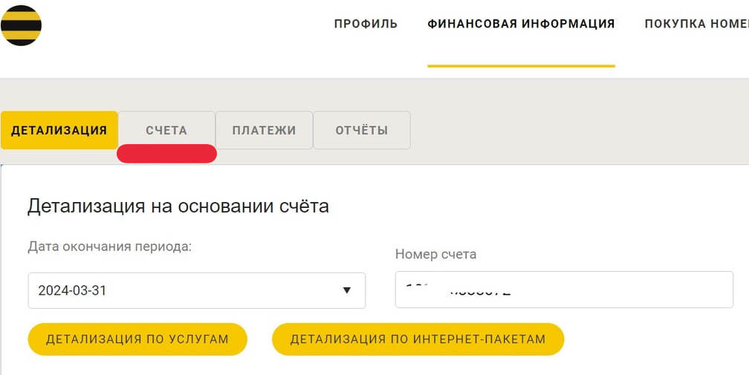Click the red highlight under СЧЕТА
This screenshot has height=375, width=749.
(166, 154)
